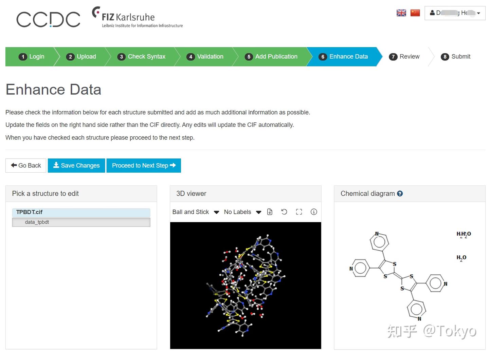Viewport: 489px width, 353px height.
Task: Switch language to Chinese via China flag
Action: [415, 13]
